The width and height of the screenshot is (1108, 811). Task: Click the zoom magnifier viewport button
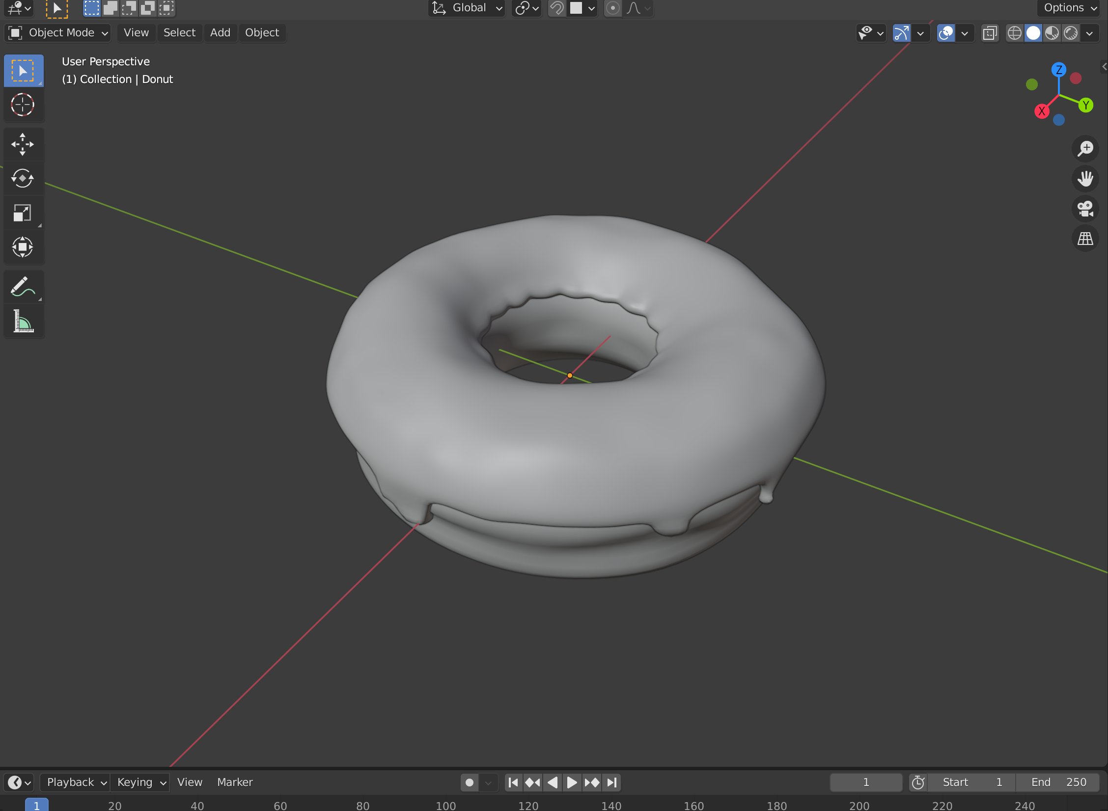tap(1085, 148)
